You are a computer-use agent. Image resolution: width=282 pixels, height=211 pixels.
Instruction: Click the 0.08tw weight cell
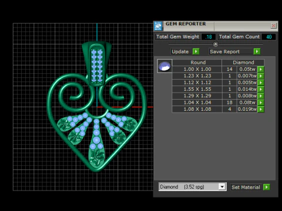point(247,103)
